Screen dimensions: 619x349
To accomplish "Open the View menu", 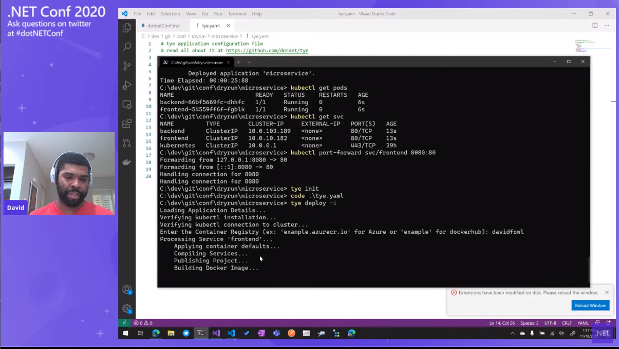I will pos(191,14).
